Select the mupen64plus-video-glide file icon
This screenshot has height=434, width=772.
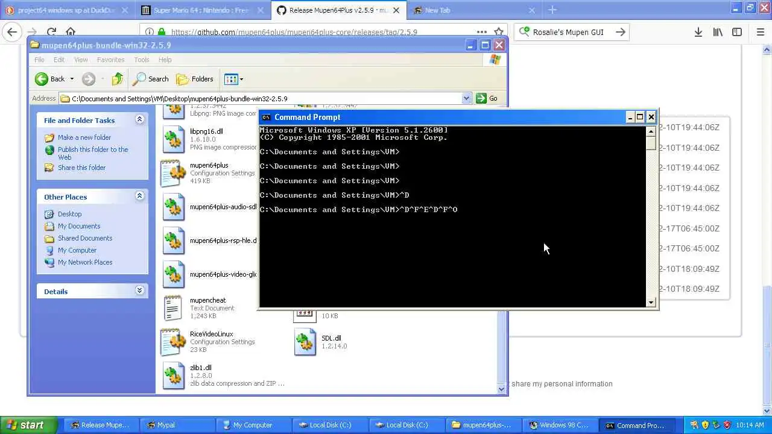click(x=174, y=274)
